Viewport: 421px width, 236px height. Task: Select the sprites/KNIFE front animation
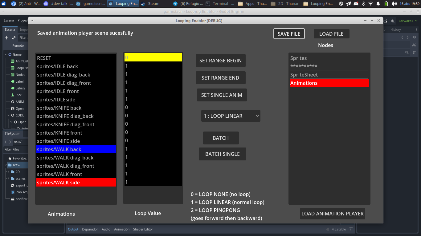click(76, 133)
